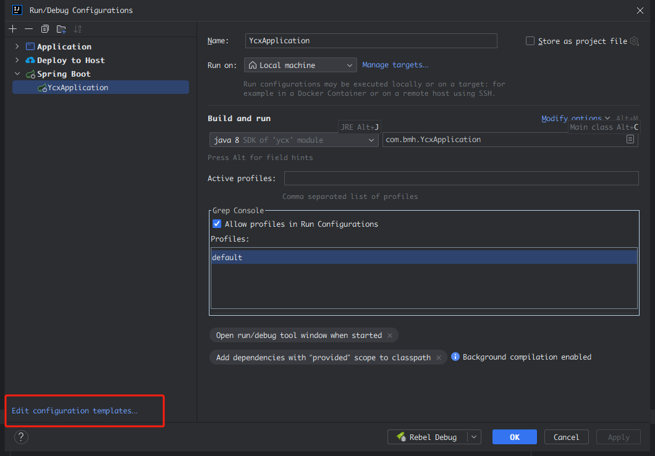Click Manage targets link
Image resolution: width=655 pixels, height=456 pixels.
coord(395,65)
